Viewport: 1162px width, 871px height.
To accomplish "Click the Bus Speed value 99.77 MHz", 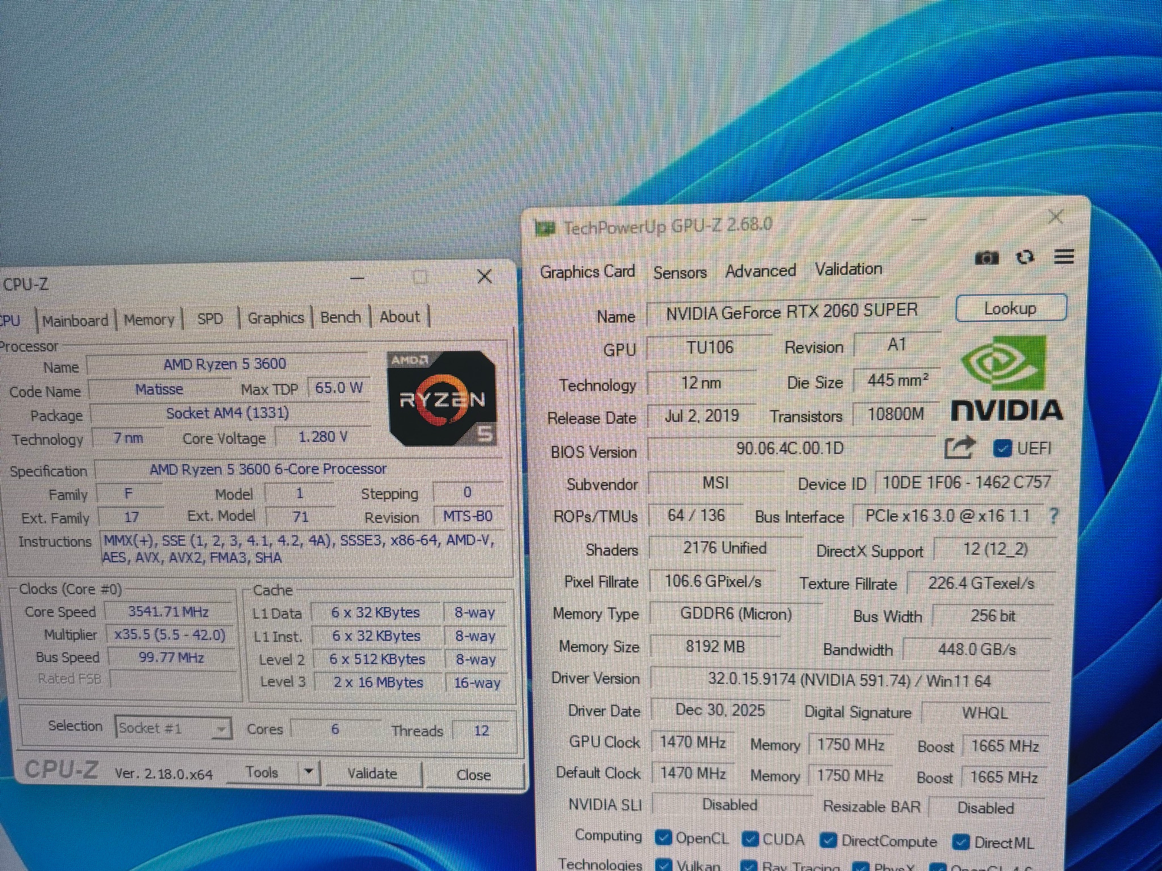I will pyautogui.click(x=171, y=658).
